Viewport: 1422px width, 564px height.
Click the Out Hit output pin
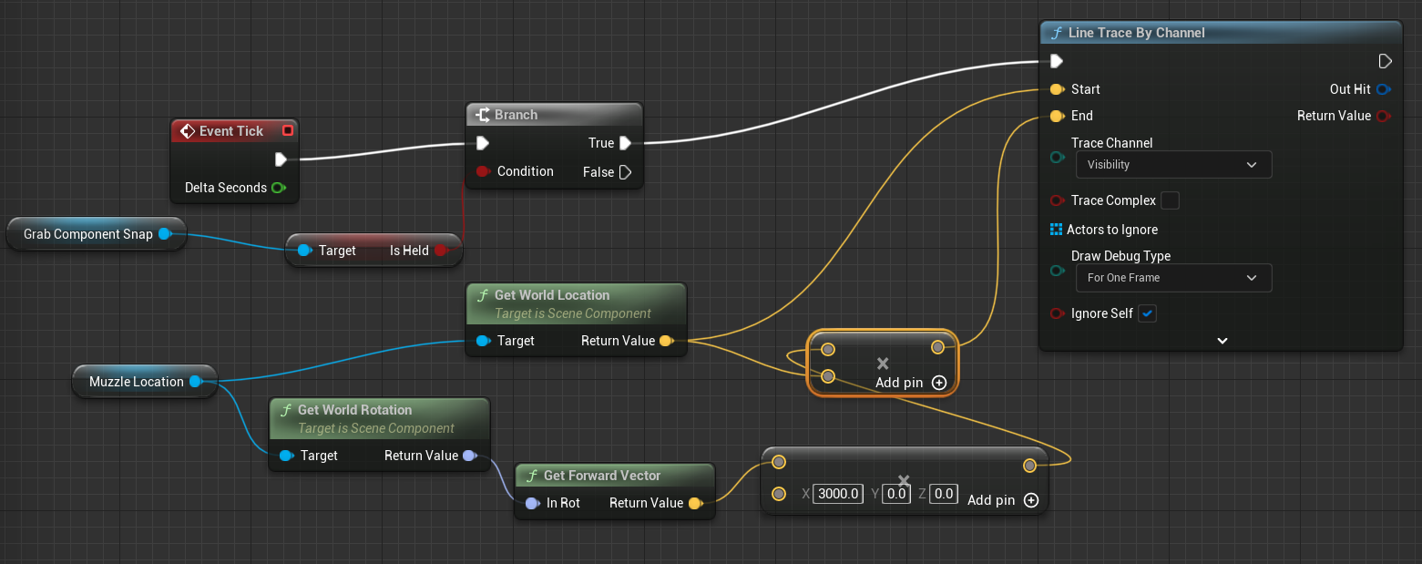click(1384, 89)
